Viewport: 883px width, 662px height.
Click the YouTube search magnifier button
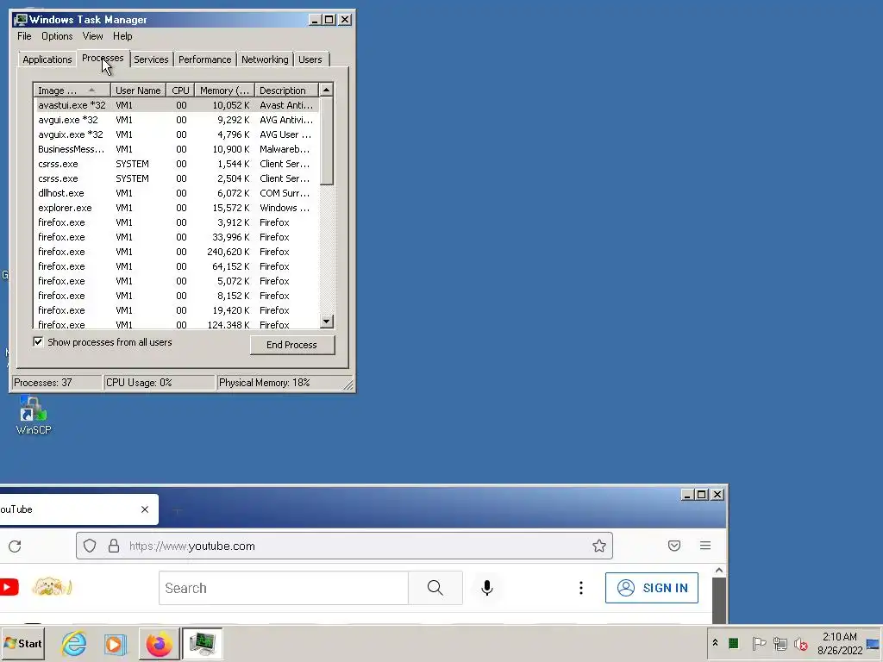[435, 588]
